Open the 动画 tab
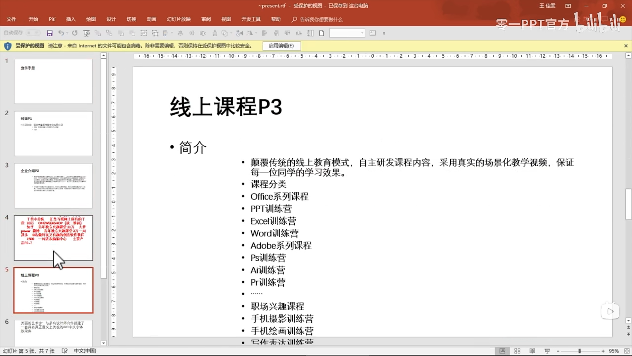 point(151,19)
